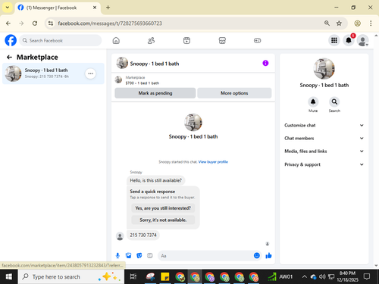Click the Facebook logo
The image size is (379, 284).
point(11,40)
